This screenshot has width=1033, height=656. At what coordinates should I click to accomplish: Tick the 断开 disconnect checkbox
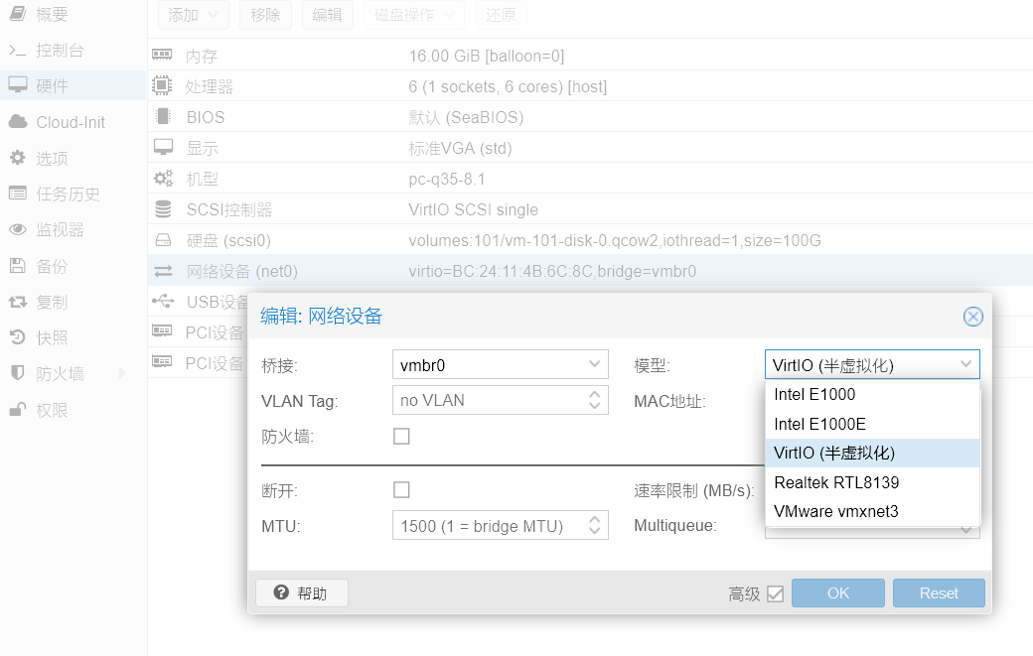pos(401,489)
